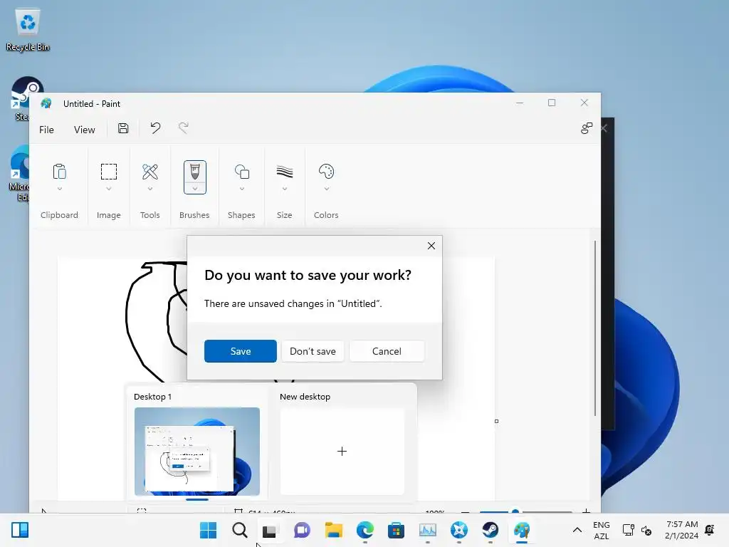Image resolution: width=729 pixels, height=547 pixels.
Task: Open the Size line-thickness icon
Action: [285, 172]
